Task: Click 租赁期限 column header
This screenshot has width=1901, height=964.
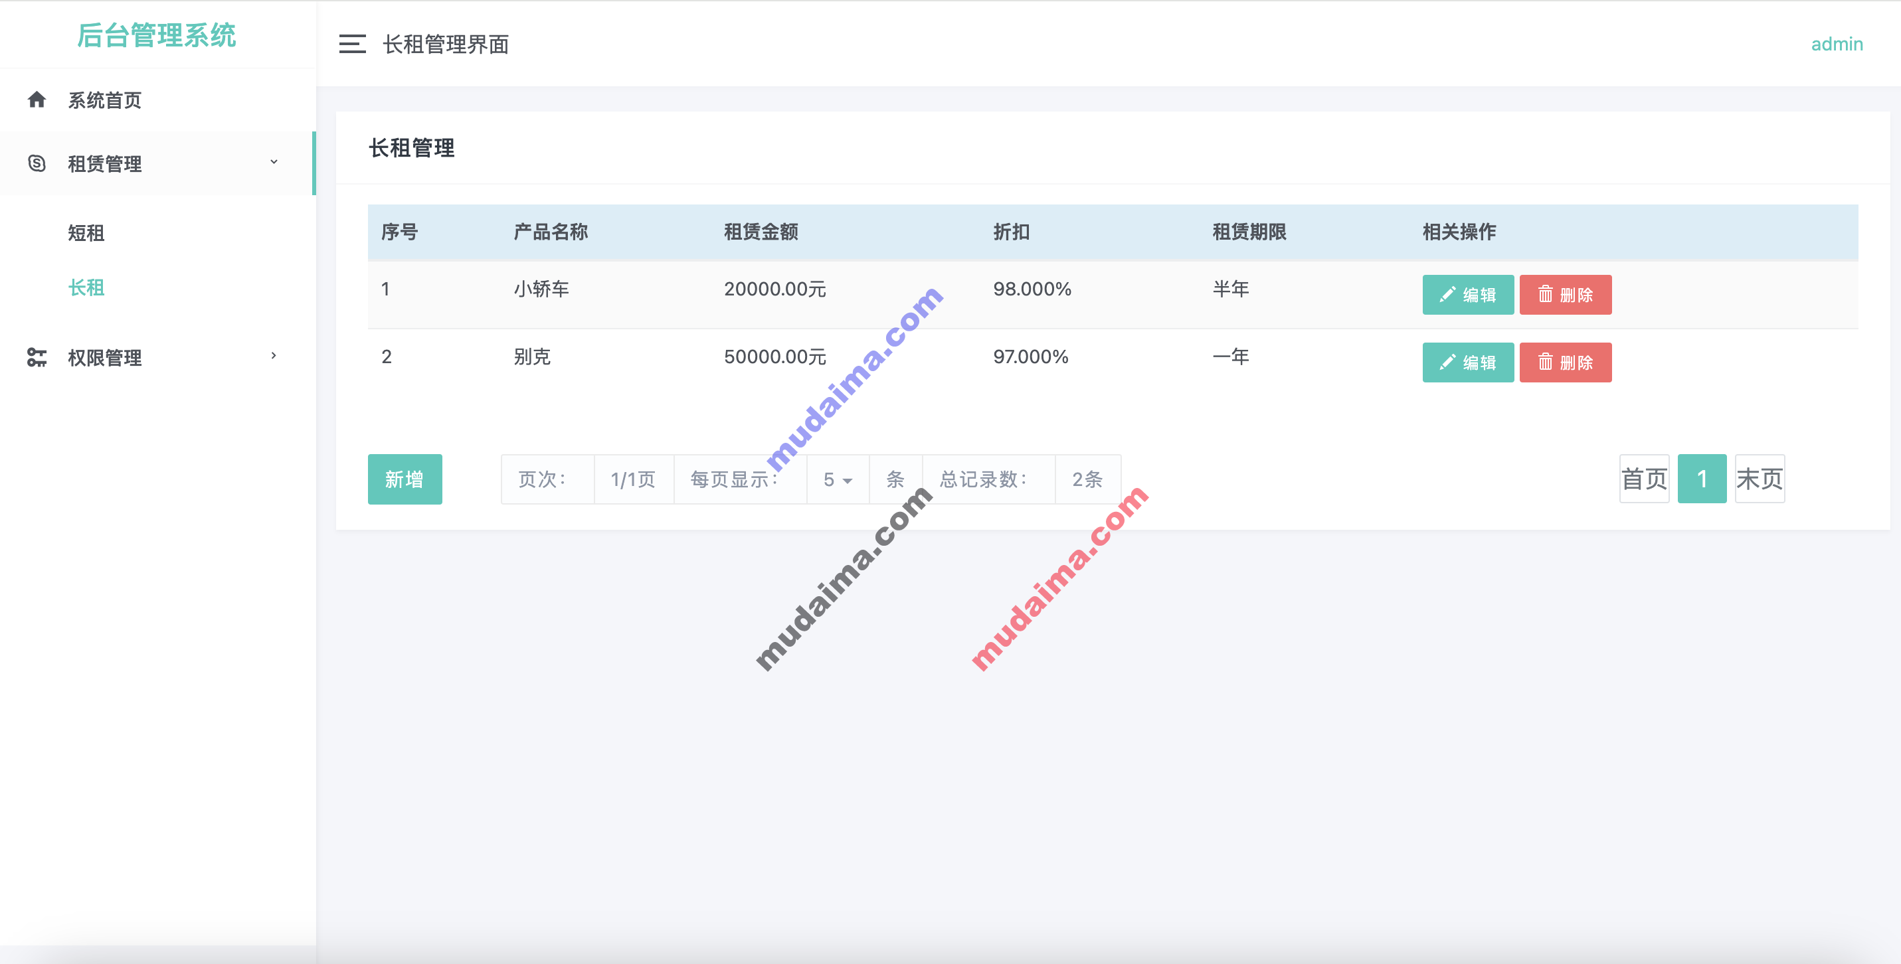Action: (x=1249, y=232)
